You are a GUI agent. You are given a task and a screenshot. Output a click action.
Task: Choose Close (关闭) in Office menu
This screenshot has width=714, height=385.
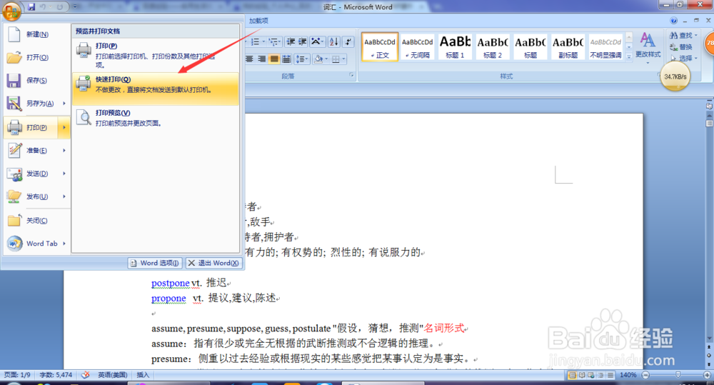tap(36, 221)
